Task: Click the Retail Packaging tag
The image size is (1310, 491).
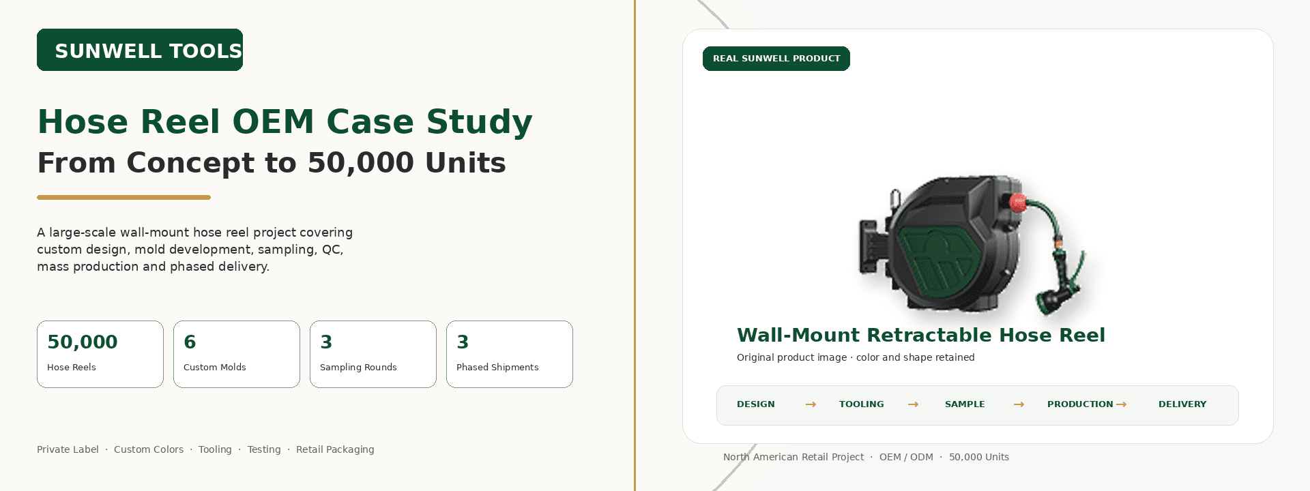Action: click(x=335, y=449)
